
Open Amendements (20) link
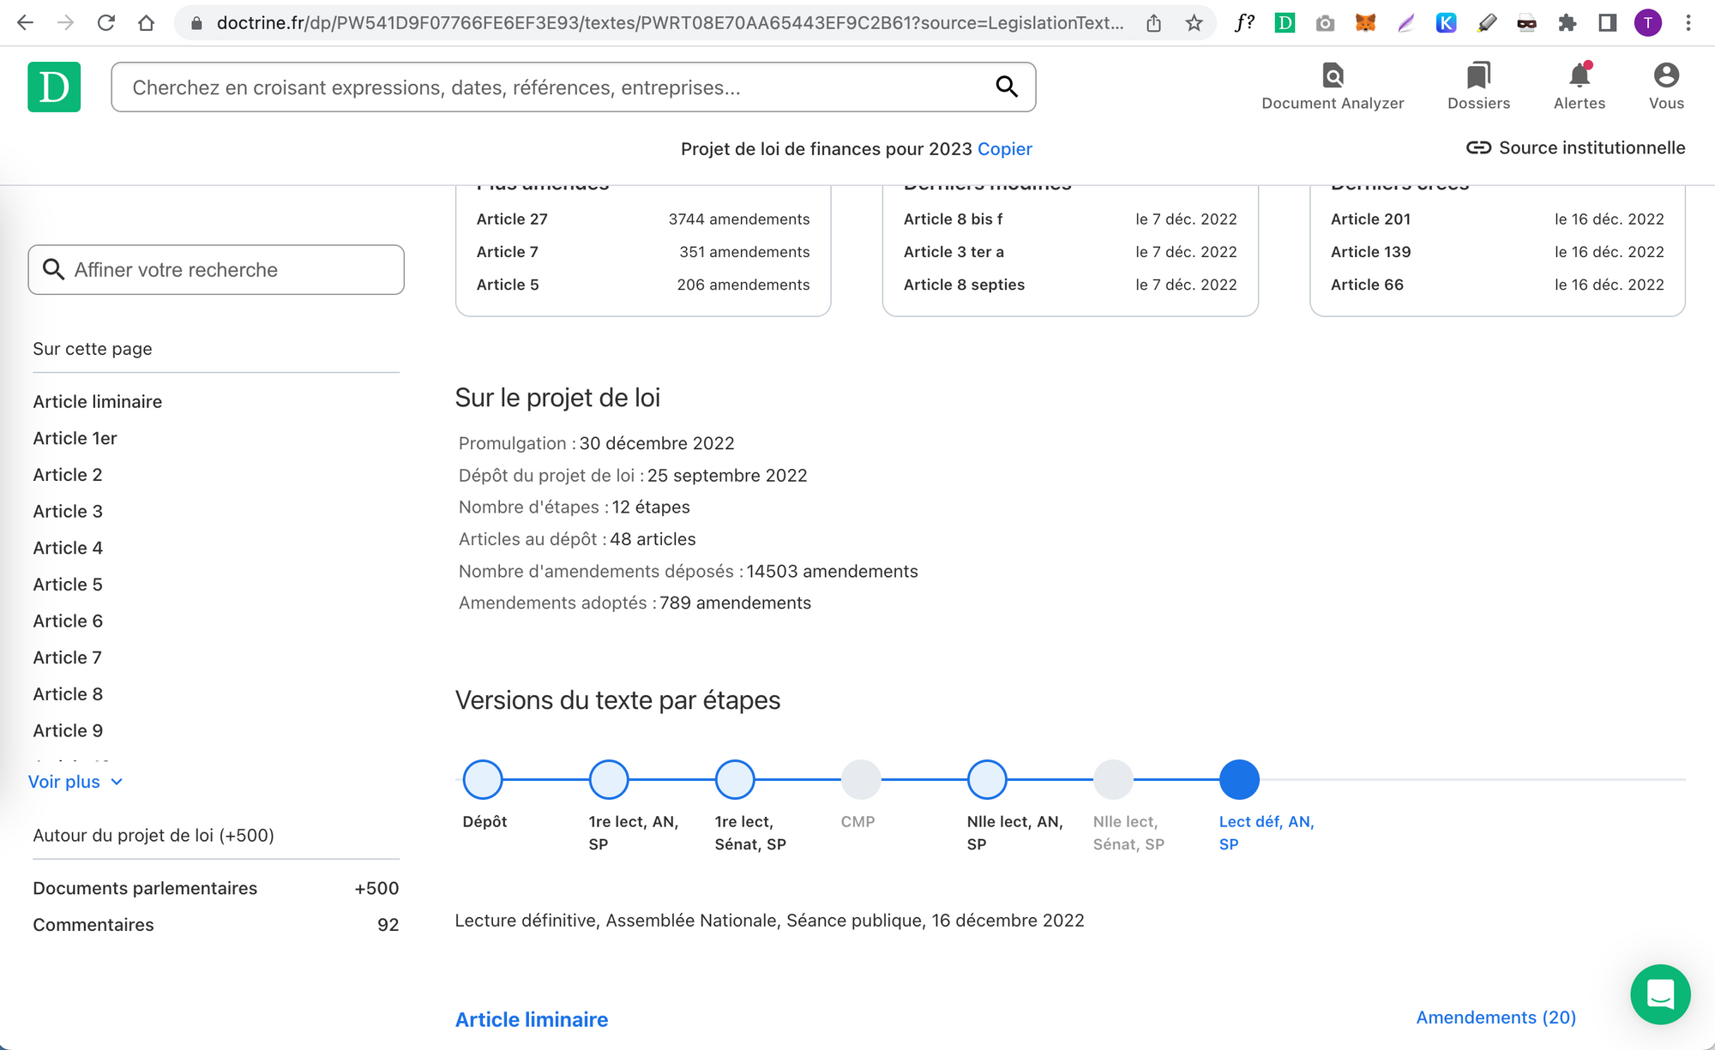tap(1495, 1017)
